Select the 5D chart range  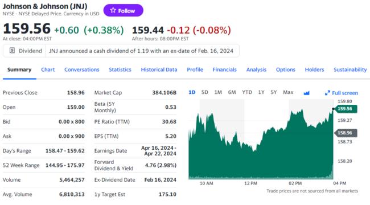point(204,92)
